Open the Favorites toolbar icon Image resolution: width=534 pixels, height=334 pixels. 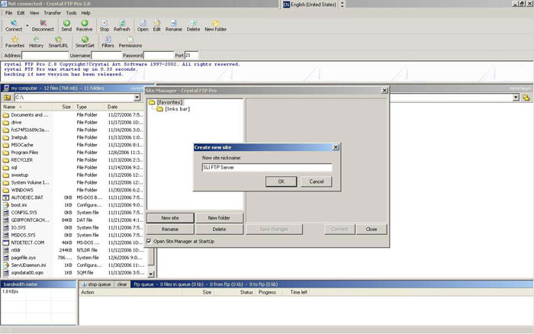point(14,42)
